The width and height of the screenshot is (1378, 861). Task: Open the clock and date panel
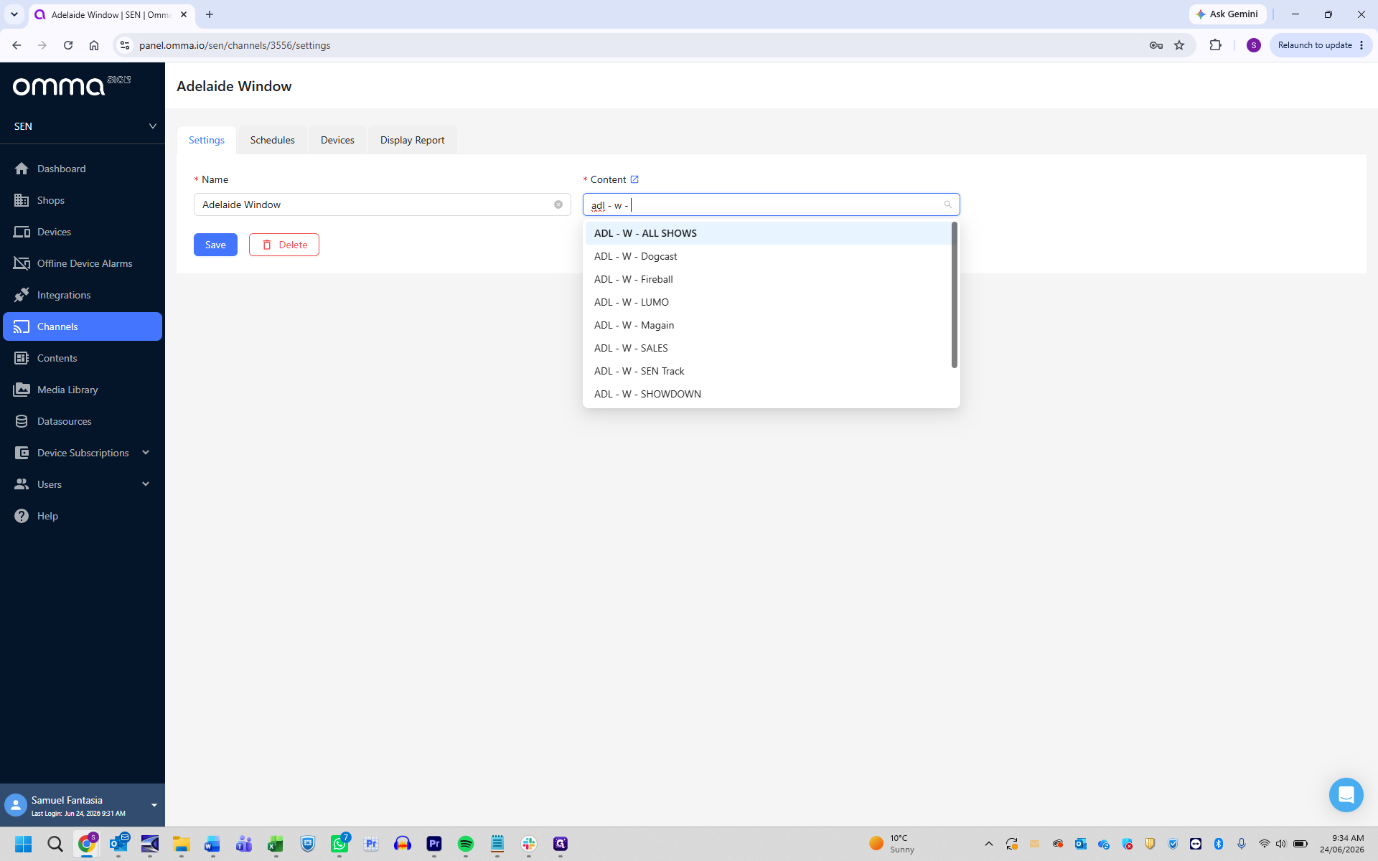tap(1341, 844)
